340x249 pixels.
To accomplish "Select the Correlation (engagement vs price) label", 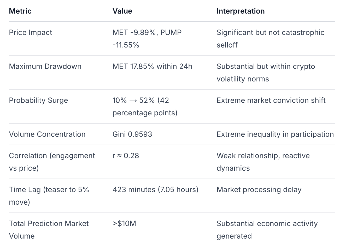I will tap(52, 162).
